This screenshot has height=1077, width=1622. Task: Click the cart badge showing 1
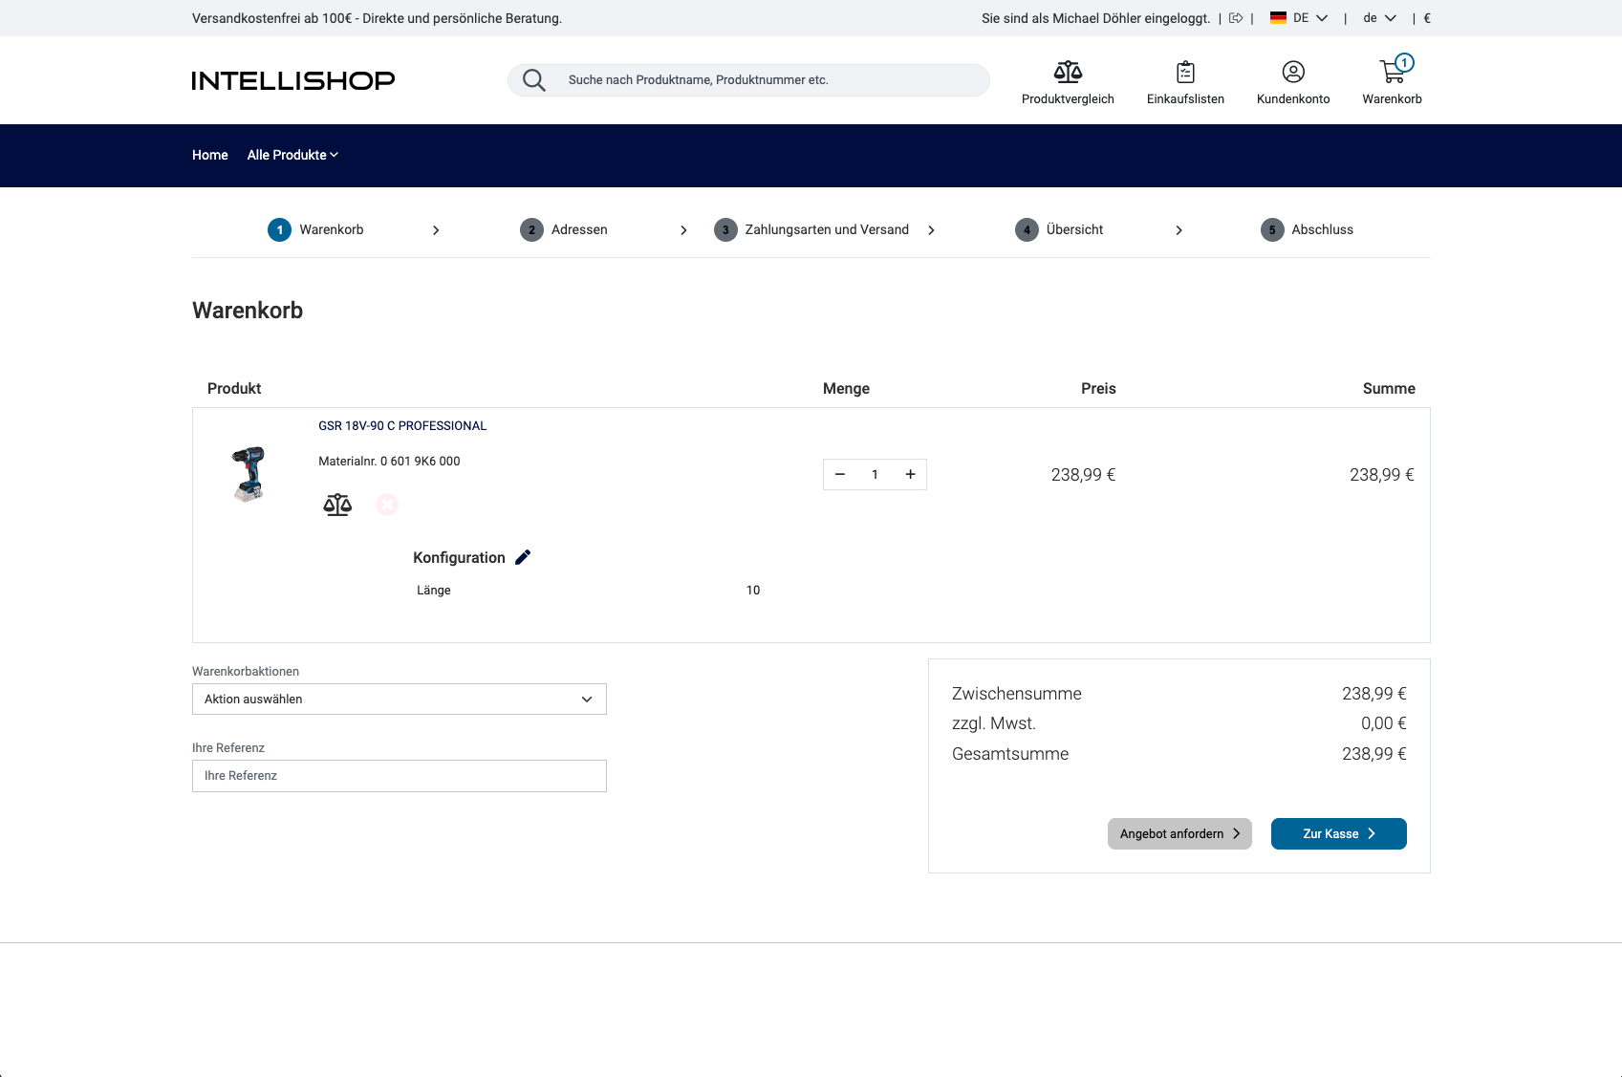pos(1404,63)
